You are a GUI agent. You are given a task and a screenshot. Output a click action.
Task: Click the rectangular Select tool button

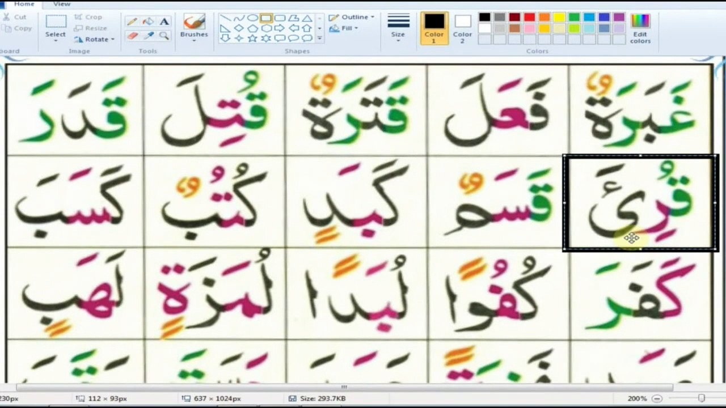(56, 22)
